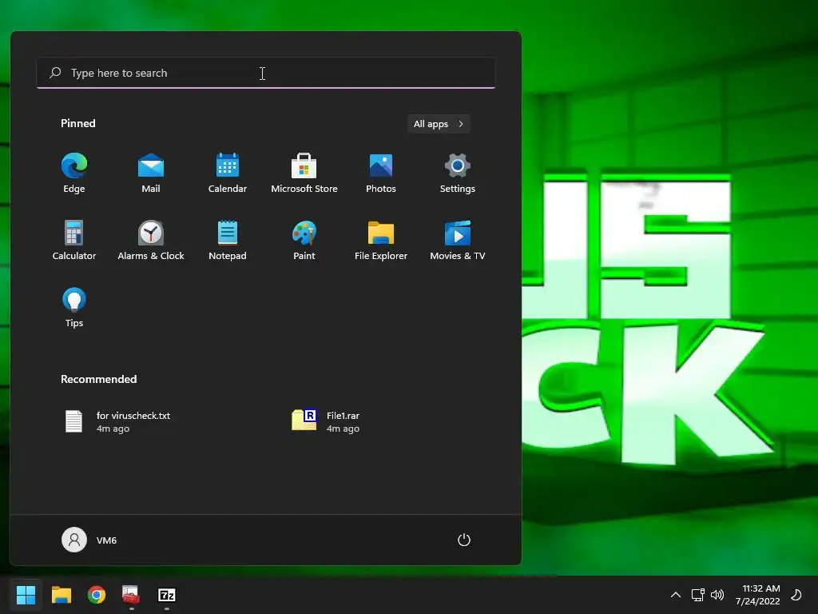Open the Tips app

coord(74,308)
